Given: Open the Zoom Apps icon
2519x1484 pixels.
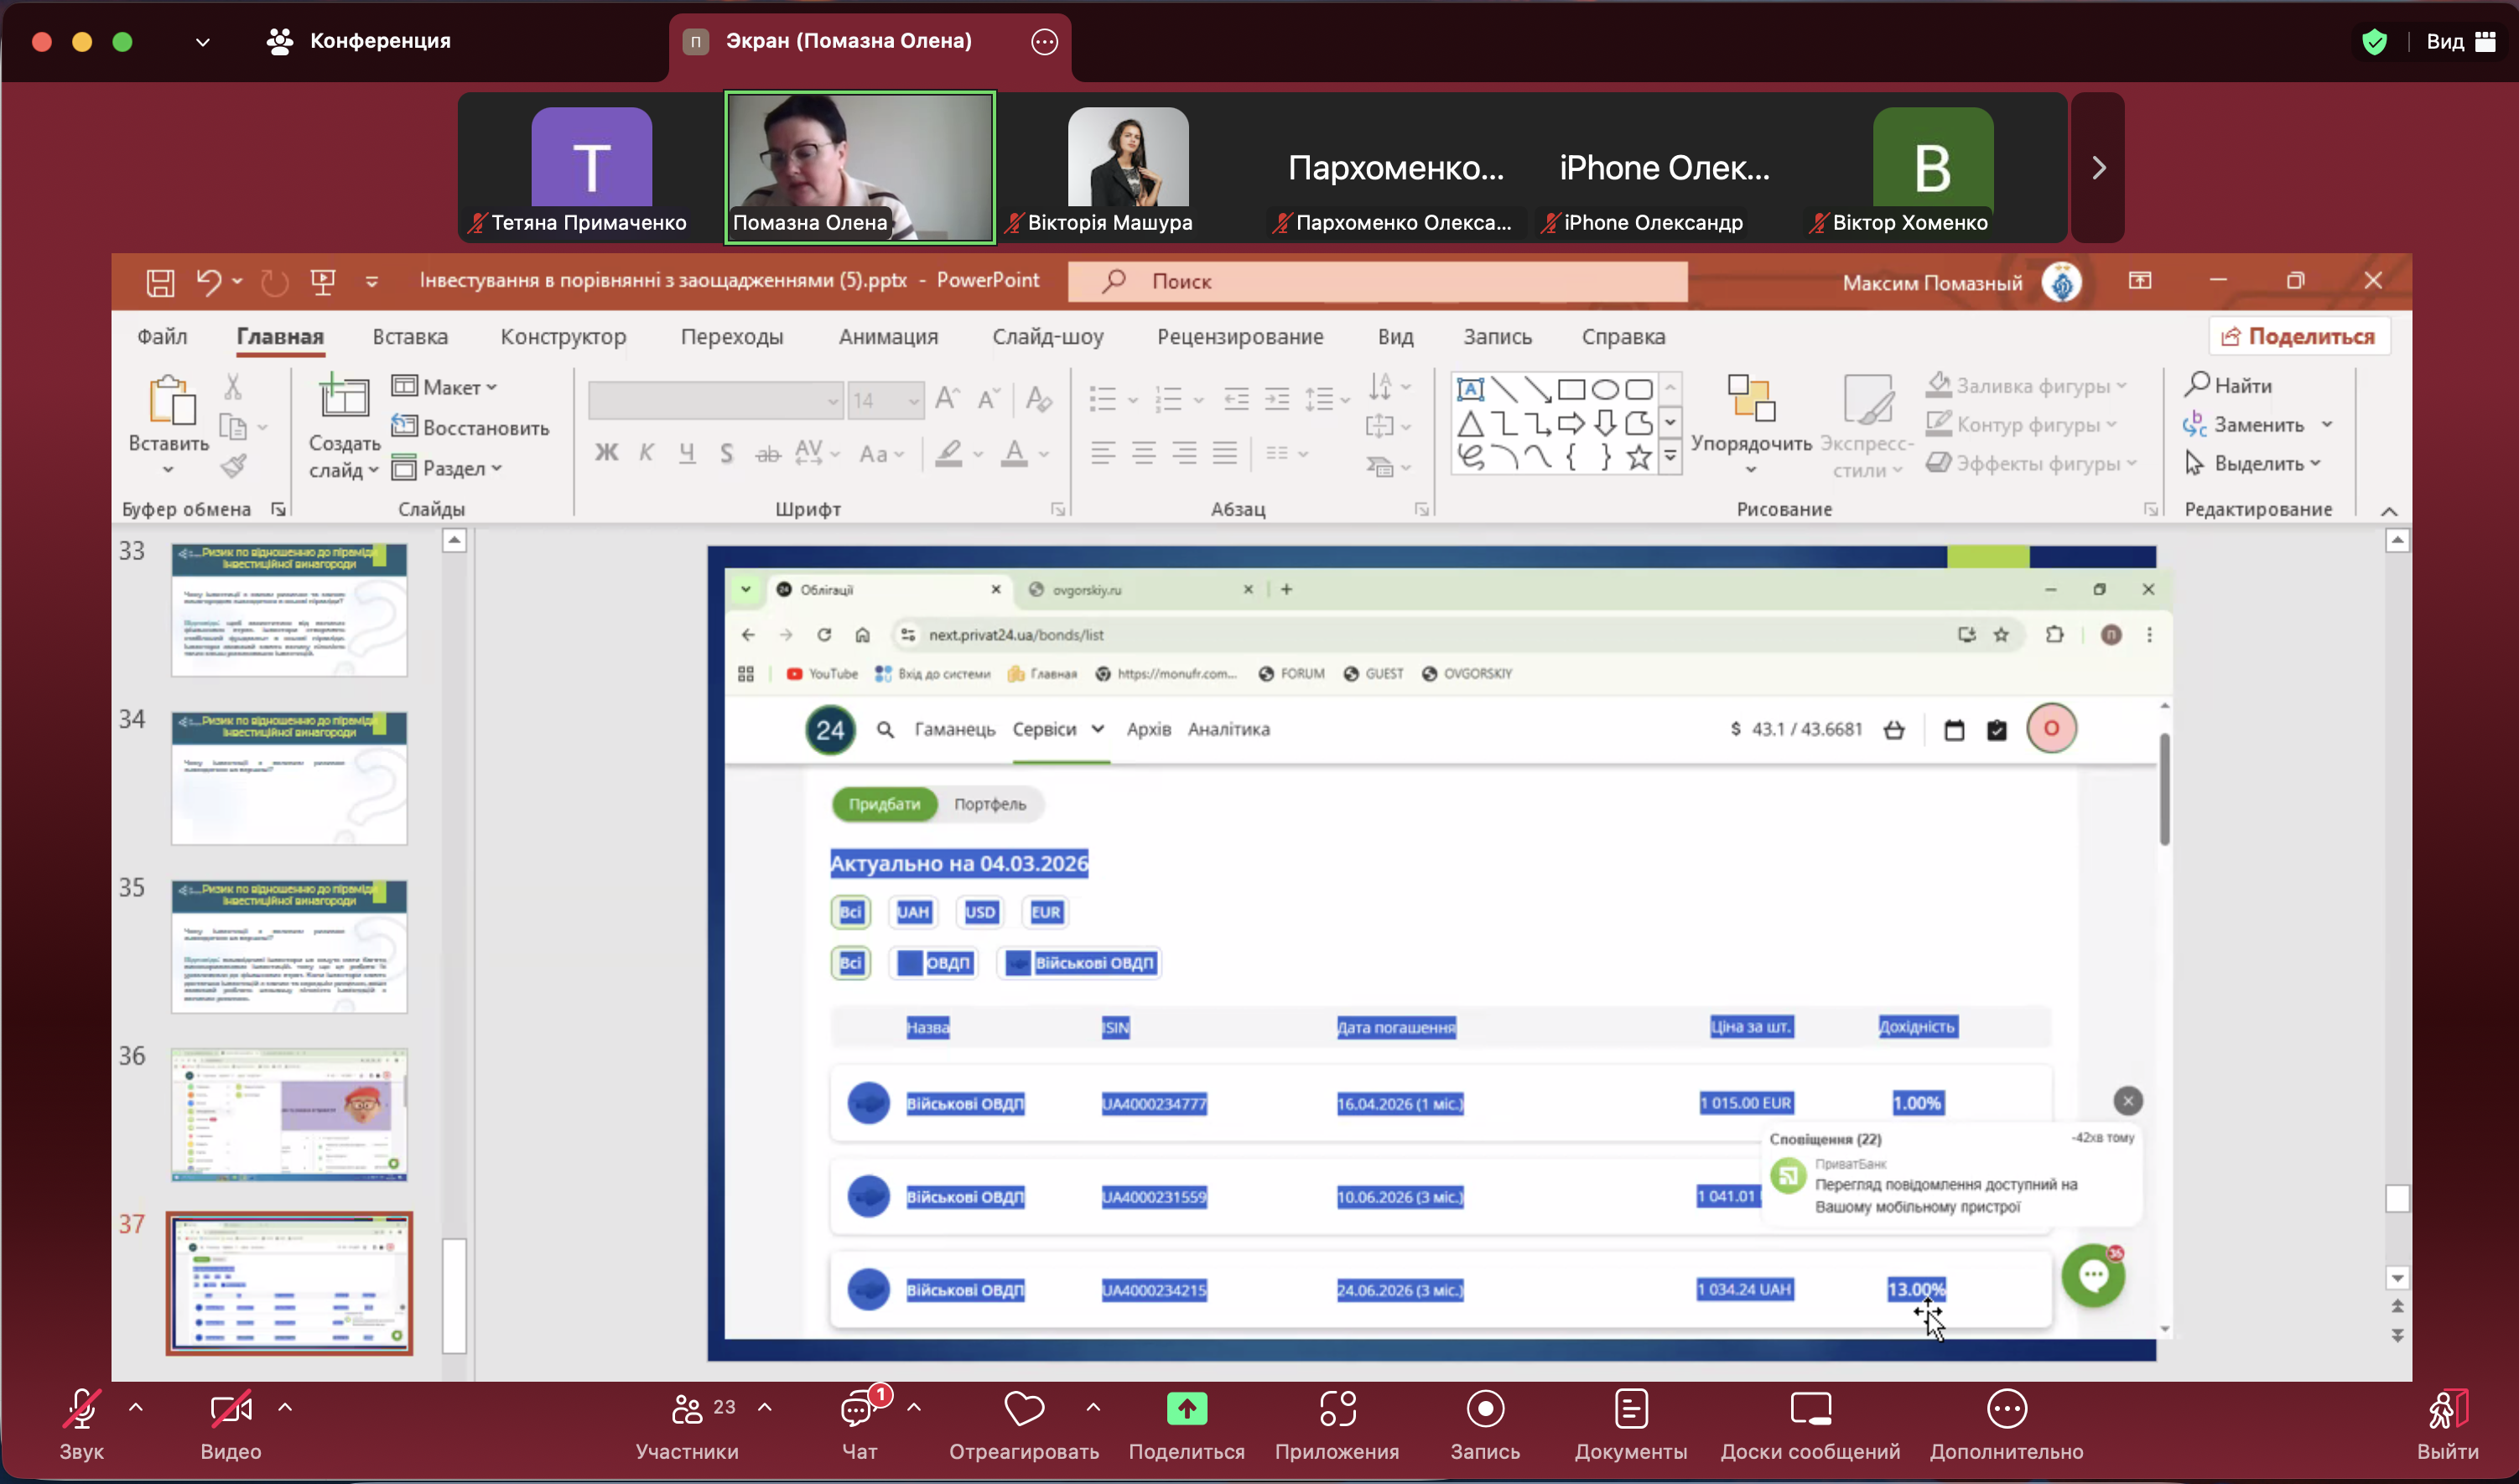Looking at the screenshot, I should pyautogui.click(x=1337, y=1410).
